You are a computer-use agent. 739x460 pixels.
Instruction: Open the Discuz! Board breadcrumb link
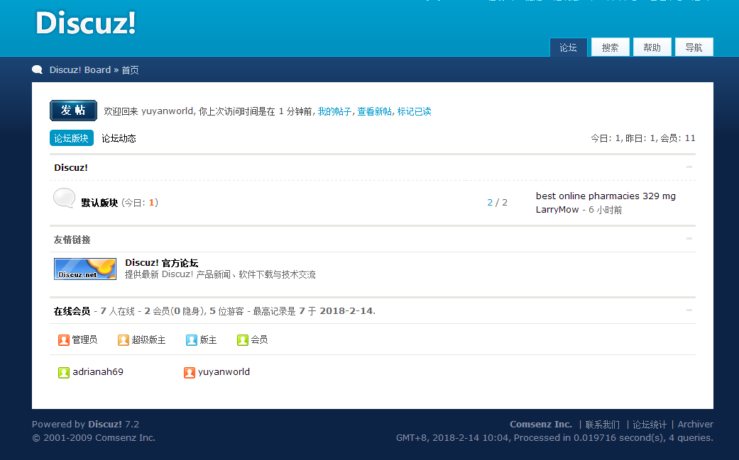coord(80,69)
